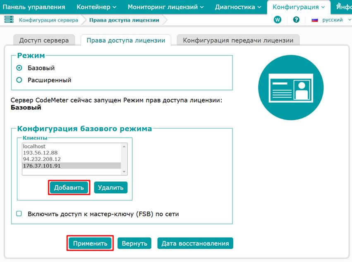Select the Расширенный mode option

point(19,80)
